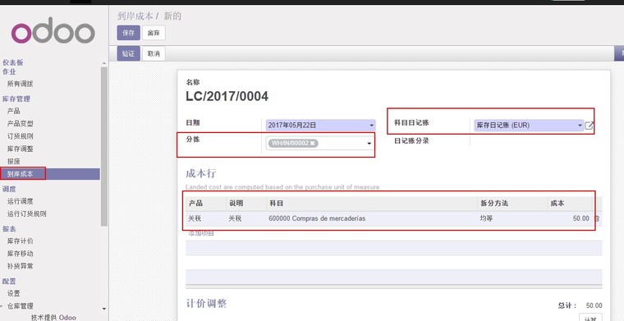
Task: Open 库存调整 menu item
Action: coord(21,149)
